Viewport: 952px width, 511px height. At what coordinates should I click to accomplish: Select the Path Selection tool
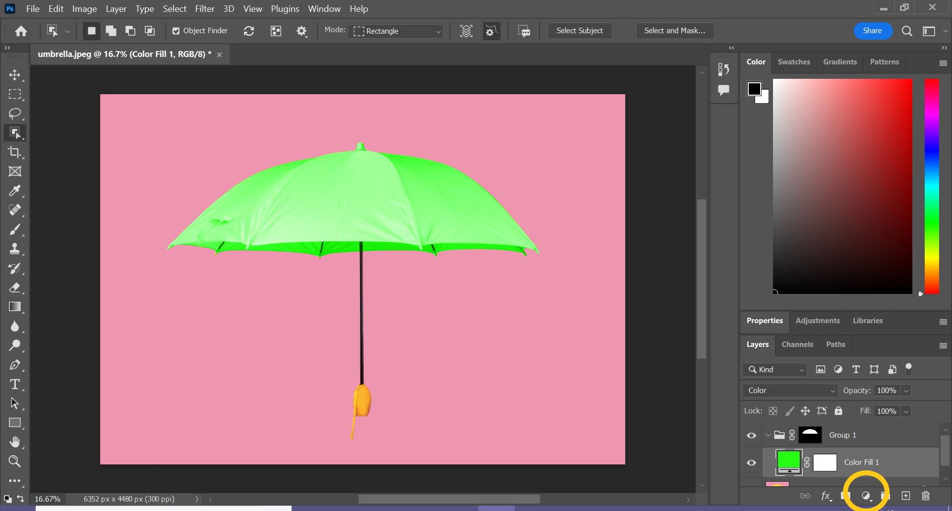point(15,403)
